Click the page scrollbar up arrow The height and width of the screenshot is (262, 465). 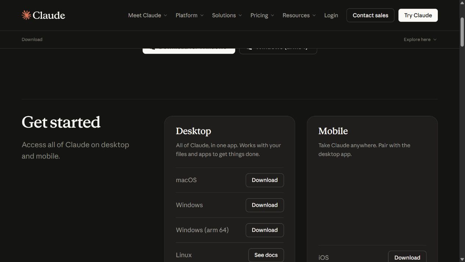(x=462, y=3)
